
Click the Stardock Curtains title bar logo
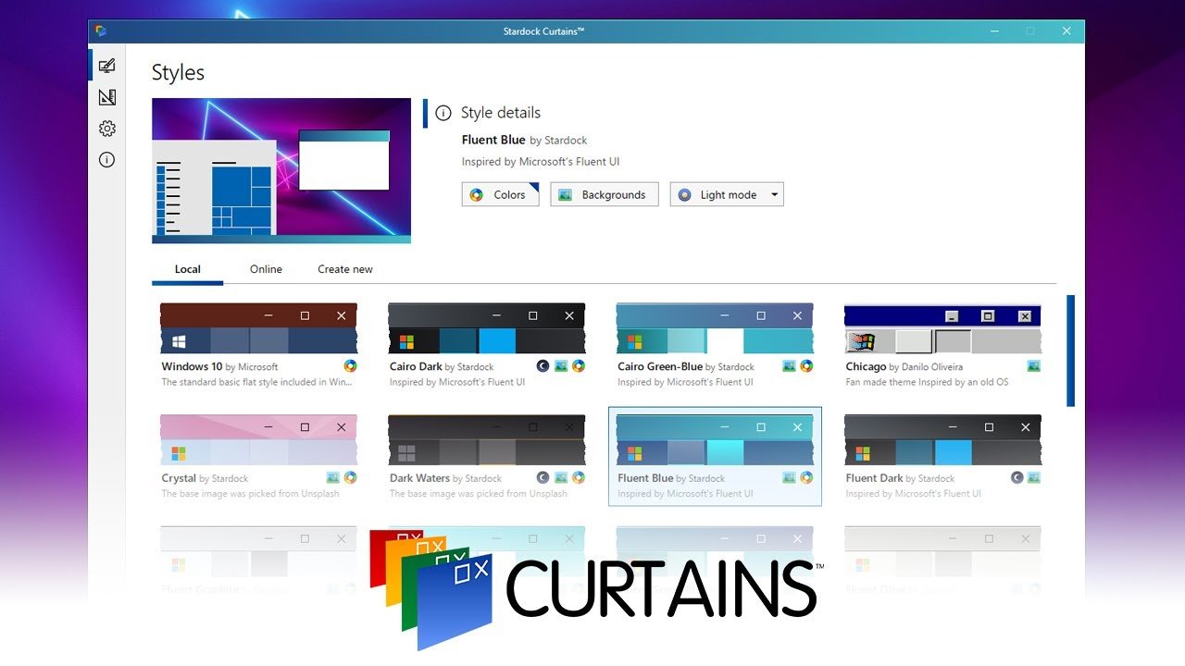point(101,31)
